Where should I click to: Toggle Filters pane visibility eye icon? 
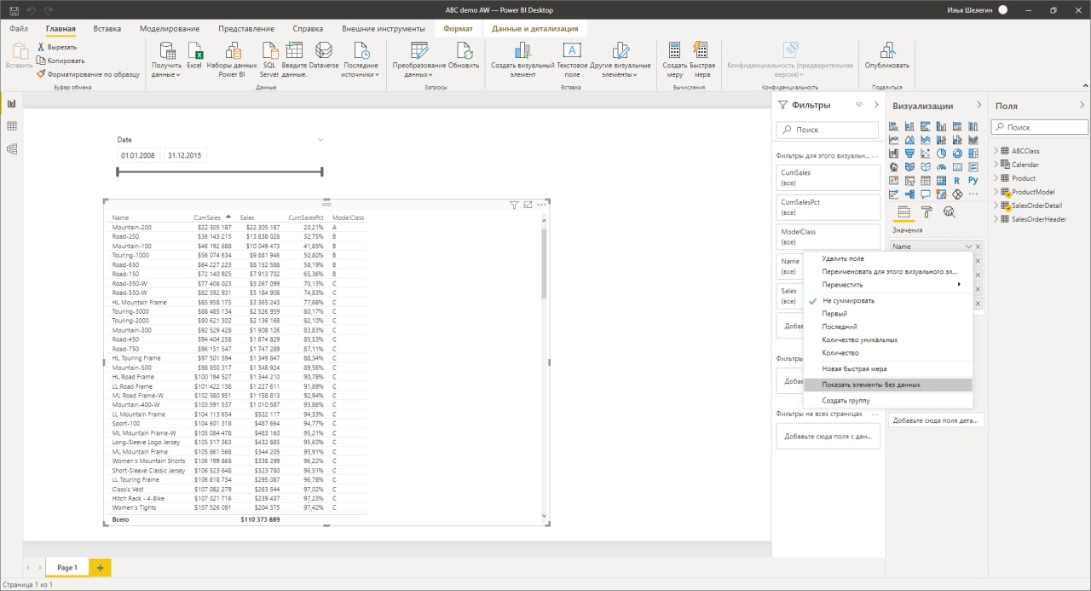859,105
